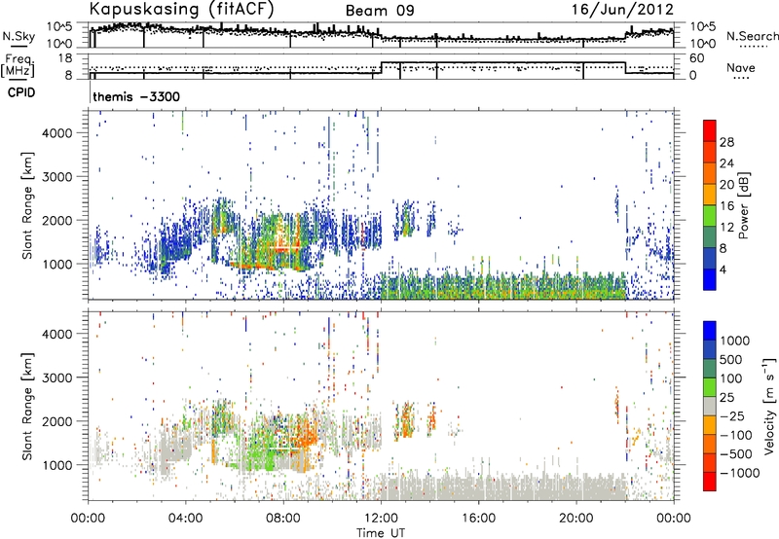Screen dimensions: 779x539
Task: Click the -500 velocity colorbar label
Action: click(x=735, y=453)
